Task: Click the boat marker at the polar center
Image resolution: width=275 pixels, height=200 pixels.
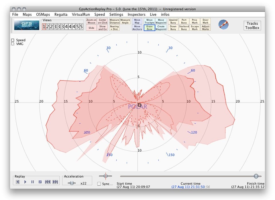Action: (139, 105)
